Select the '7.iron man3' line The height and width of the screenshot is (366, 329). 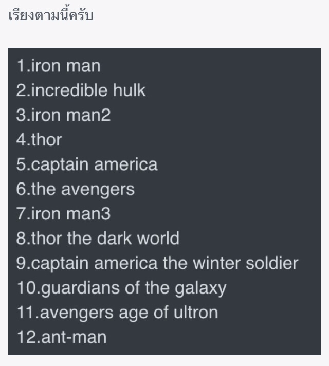[63, 214]
